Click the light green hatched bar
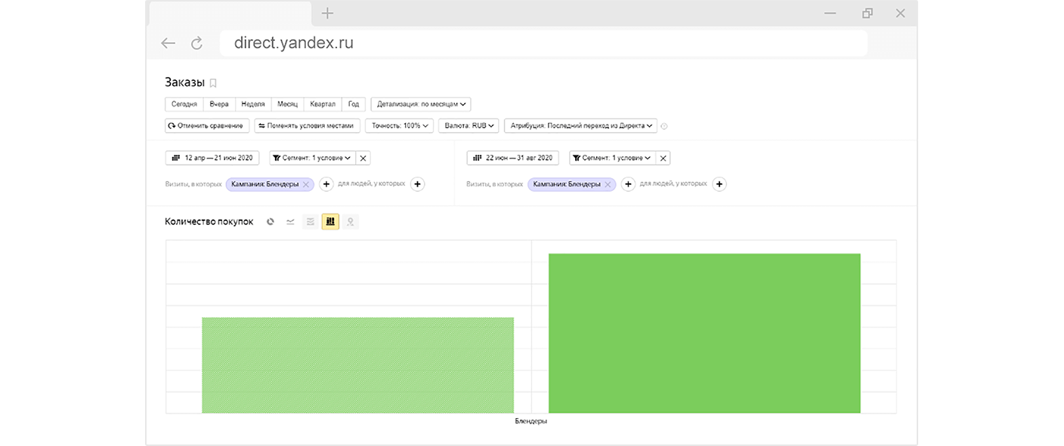 coord(357,365)
